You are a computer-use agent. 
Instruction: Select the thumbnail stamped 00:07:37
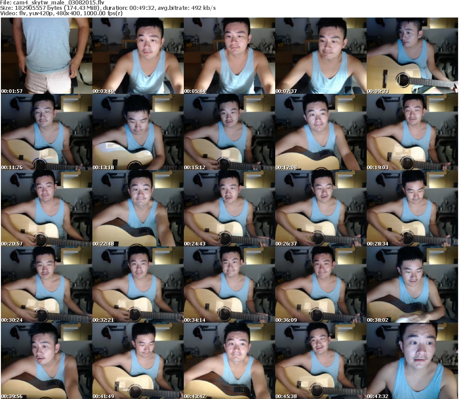(321, 56)
